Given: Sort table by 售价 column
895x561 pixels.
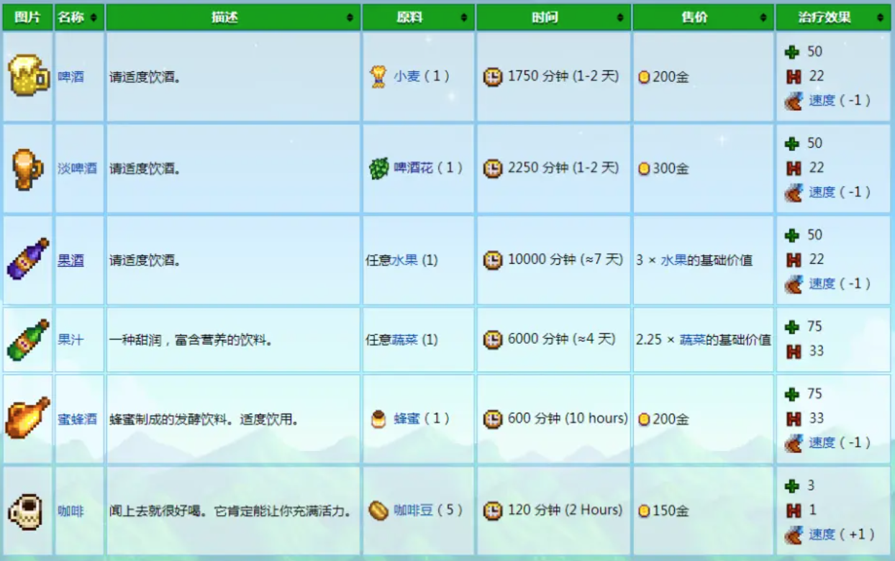Looking at the screenshot, I should [x=703, y=17].
